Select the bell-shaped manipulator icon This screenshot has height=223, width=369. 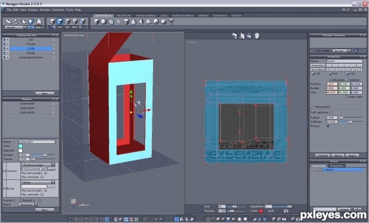(38, 22)
